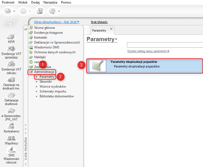Select Administracja in module list
Image resolution: width=203 pixels, height=167 pixels.
pos(44,72)
